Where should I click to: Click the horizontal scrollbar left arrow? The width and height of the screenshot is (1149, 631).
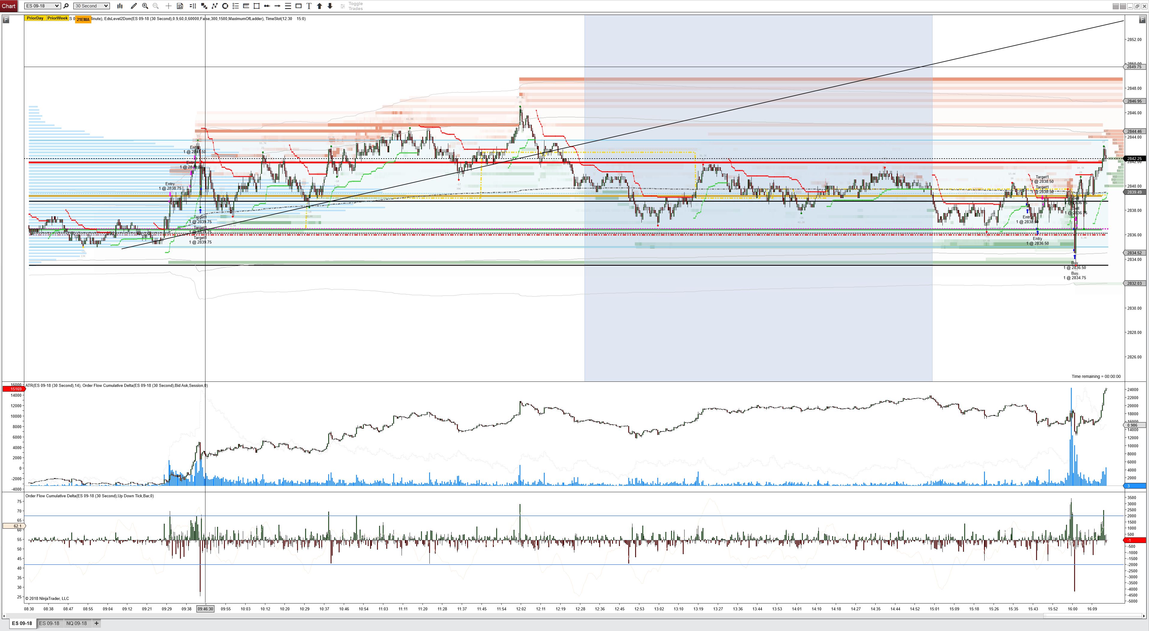point(4,616)
